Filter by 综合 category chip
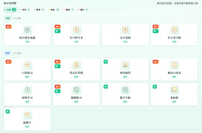 click(x=54, y=10)
